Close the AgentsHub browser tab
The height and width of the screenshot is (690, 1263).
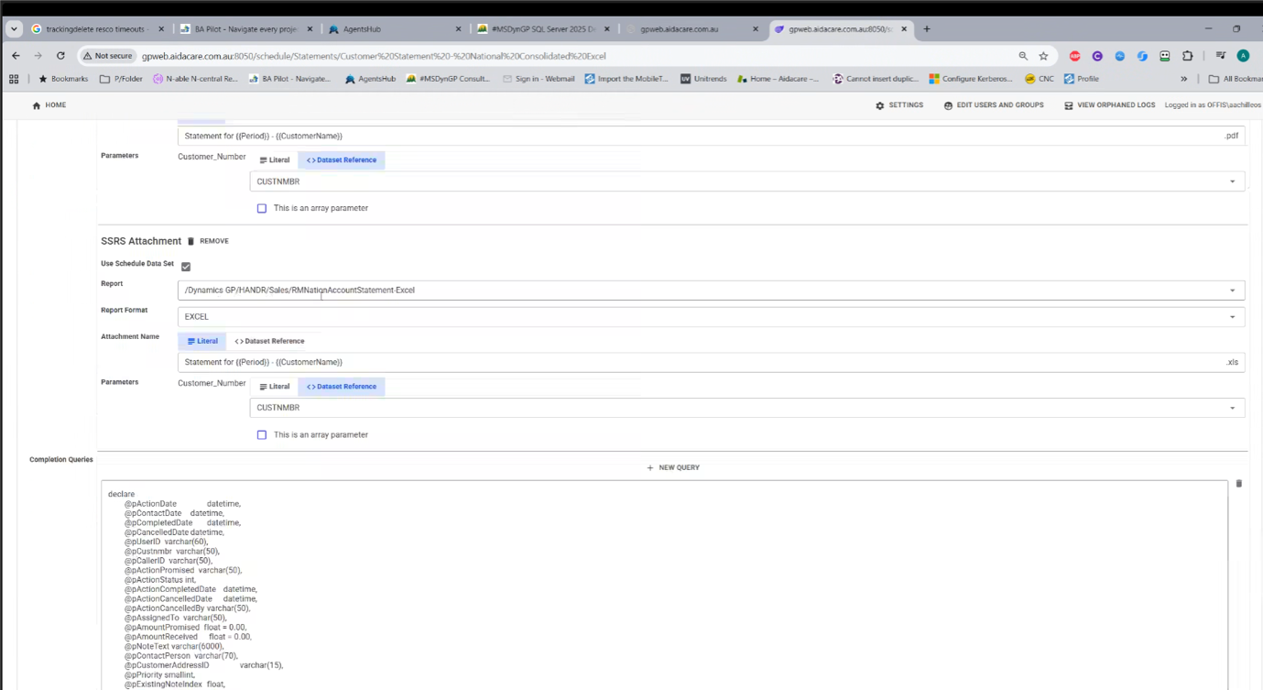coord(458,29)
